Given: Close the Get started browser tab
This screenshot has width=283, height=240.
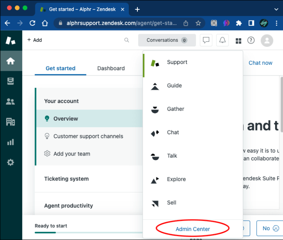Looking at the screenshot, I should [x=123, y=9].
